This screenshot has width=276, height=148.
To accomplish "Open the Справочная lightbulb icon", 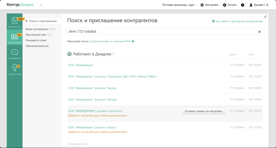I will coord(14,68).
